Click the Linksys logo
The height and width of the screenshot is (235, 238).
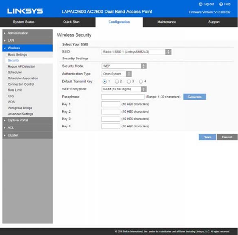25,11
